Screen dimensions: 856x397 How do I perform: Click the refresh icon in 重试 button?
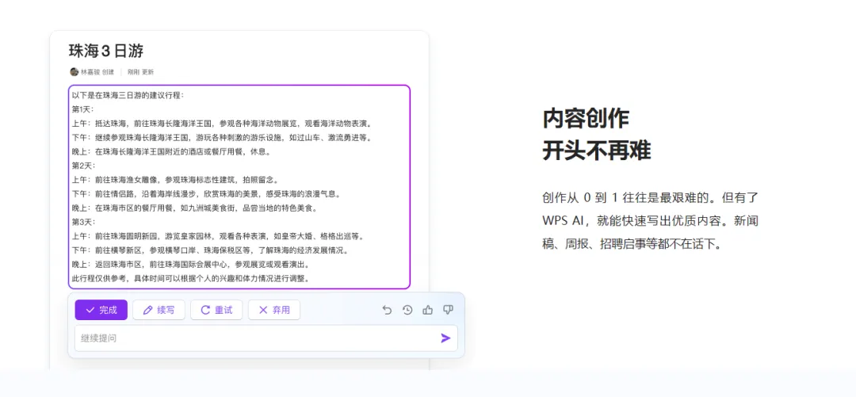pos(205,310)
